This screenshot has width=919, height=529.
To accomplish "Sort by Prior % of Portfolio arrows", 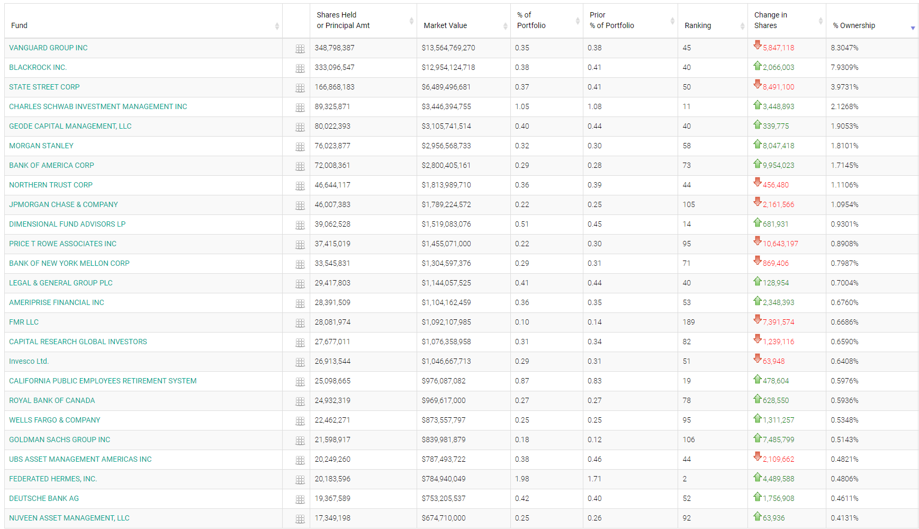I will pyautogui.click(x=672, y=21).
